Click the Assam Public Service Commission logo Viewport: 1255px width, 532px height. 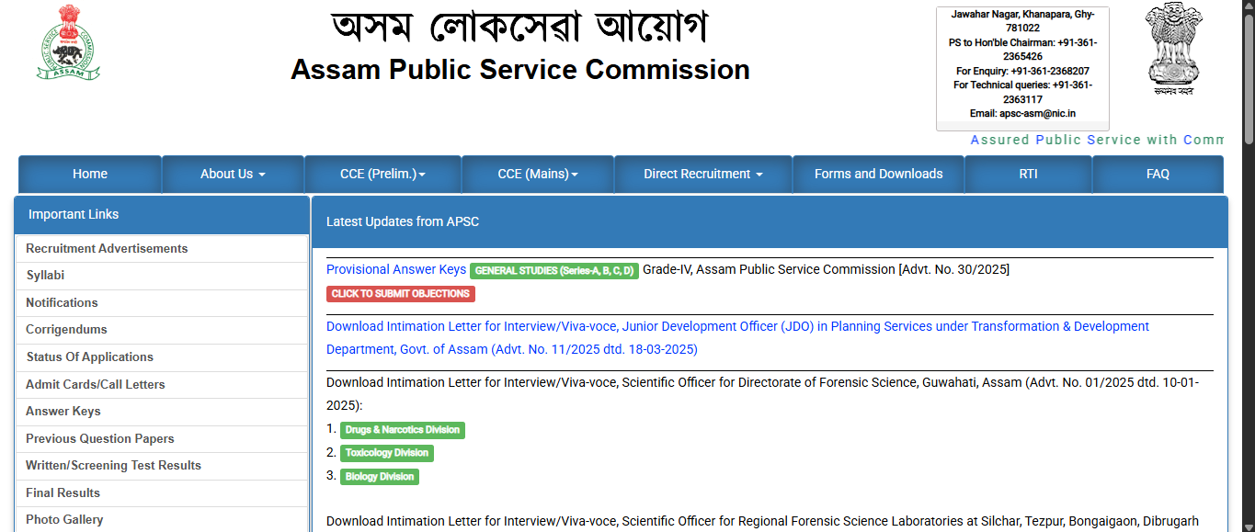(69, 42)
